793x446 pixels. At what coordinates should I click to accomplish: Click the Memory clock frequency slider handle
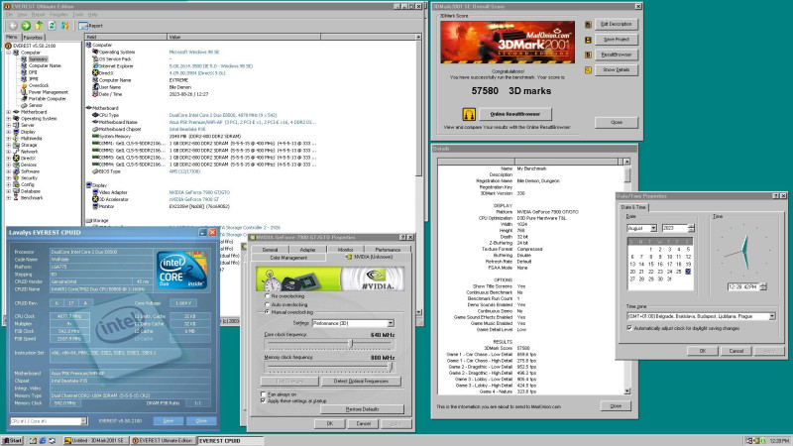[391, 366]
